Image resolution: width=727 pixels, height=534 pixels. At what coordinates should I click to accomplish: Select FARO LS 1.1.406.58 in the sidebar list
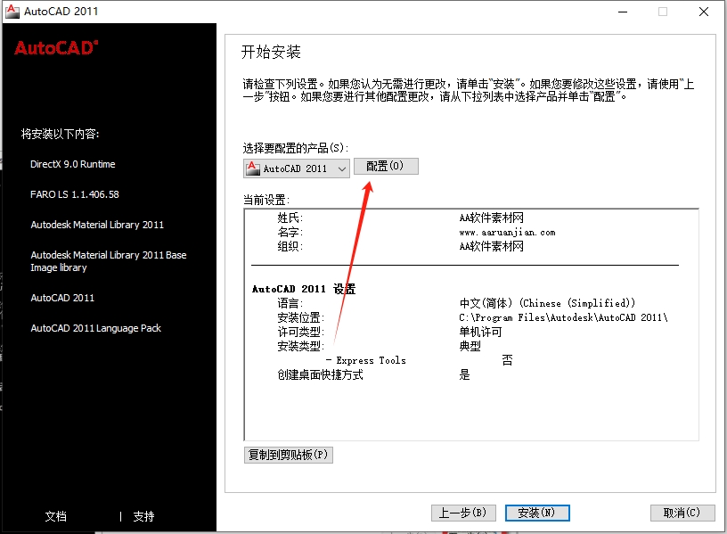point(74,194)
